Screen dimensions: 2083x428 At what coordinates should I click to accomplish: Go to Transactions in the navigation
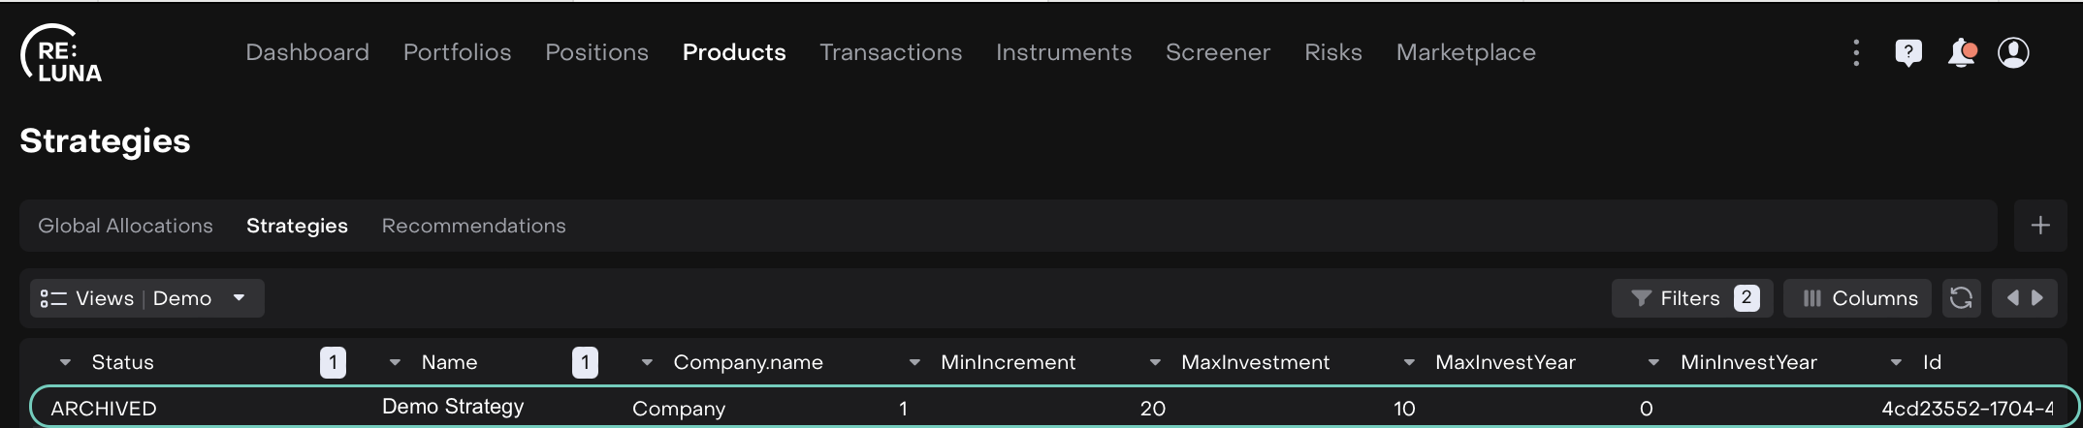click(890, 52)
